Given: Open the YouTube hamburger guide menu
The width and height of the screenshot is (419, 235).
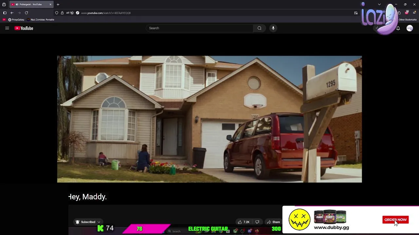Looking at the screenshot, I should point(7,28).
